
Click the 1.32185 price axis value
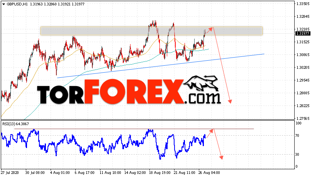tap(303, 29)
